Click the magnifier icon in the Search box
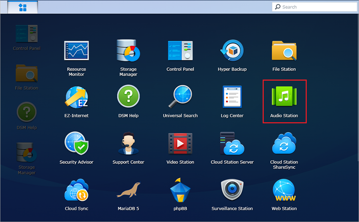This screenshot has width=359, height=222. point(278,7)
